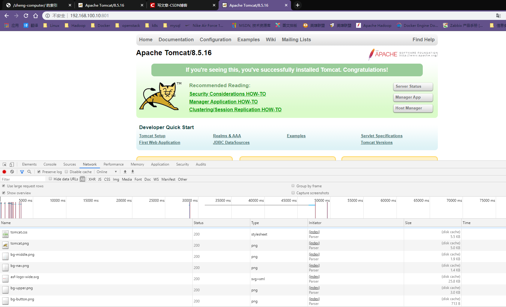The image size is (506, 307).
Task: Select asf-logo-wide.svg request row
Action: (253, 279)
